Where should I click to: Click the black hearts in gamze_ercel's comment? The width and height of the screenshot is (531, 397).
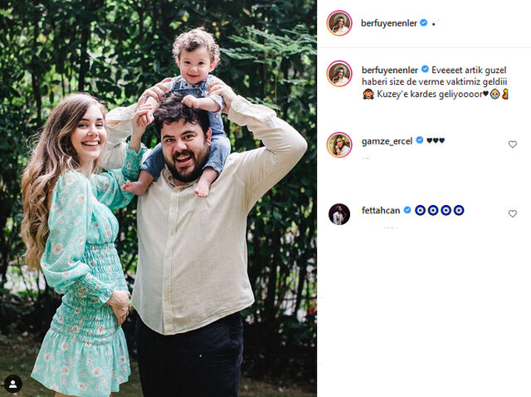436,140
